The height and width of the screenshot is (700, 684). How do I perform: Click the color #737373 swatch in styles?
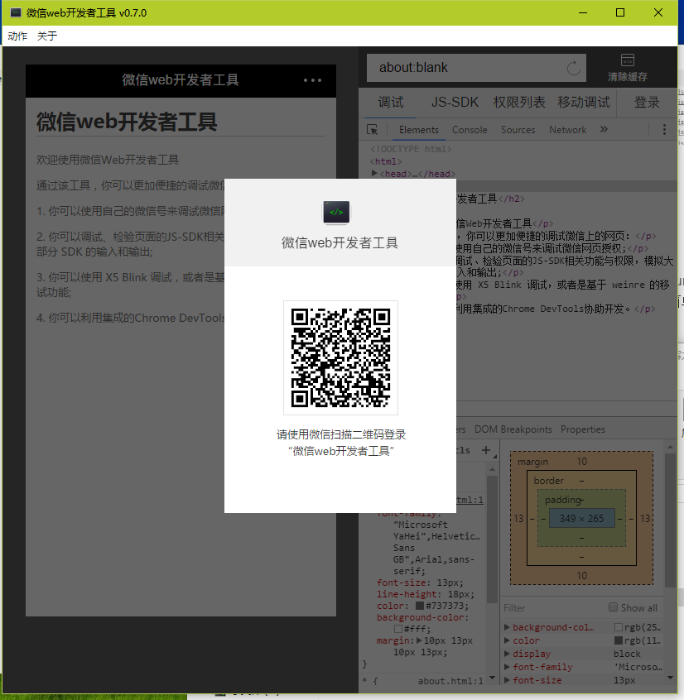point(420,606)
